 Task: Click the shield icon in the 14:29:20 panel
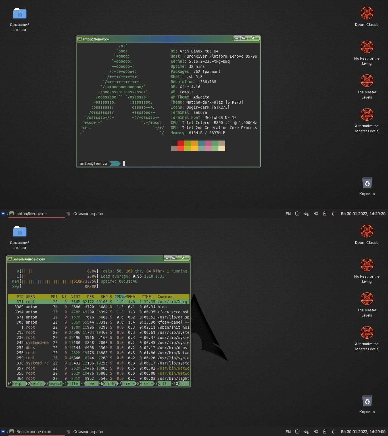tap(297, 214)
